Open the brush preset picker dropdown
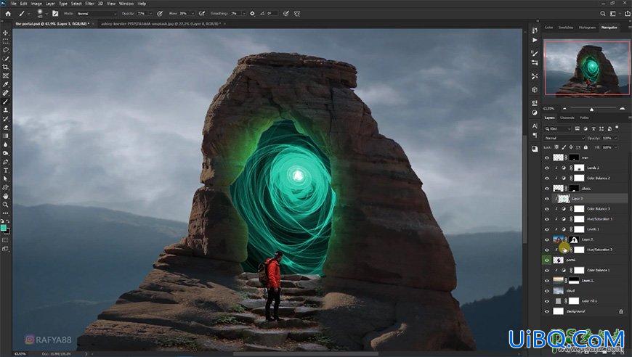This screenshot has height=357, width=632. tap(46, 13)
